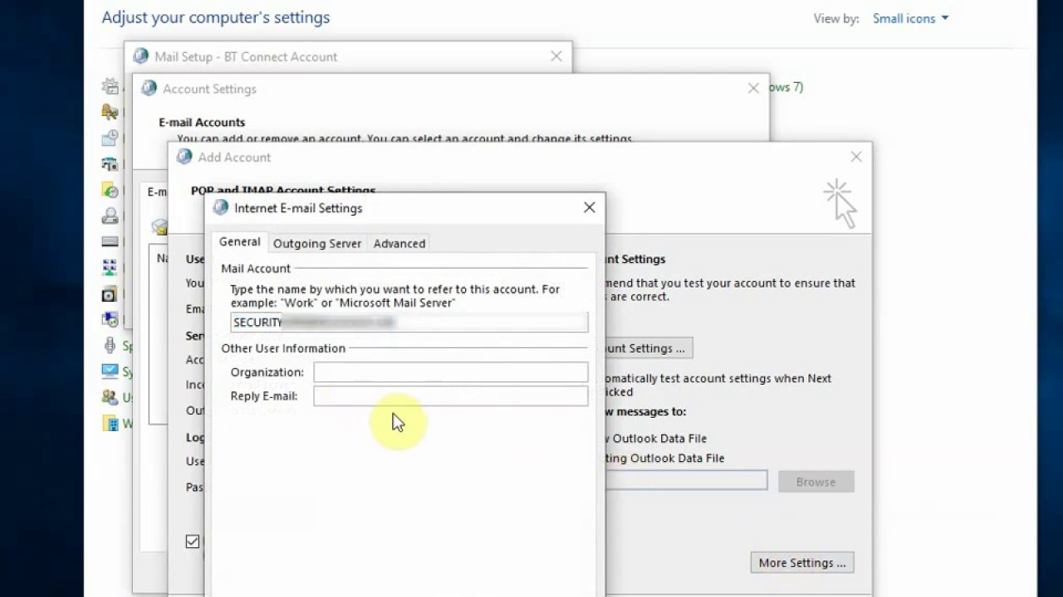The height and width of the screenshot is (597, 1063).
Task: Click the Browse button in Add Account
Action: [816, 482]
